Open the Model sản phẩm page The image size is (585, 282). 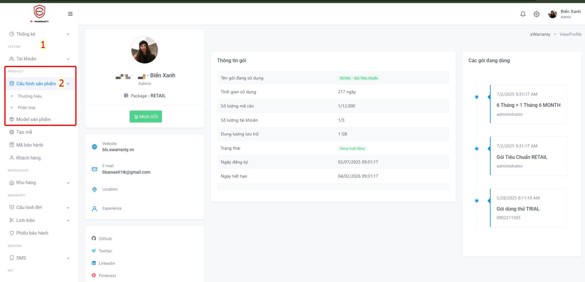[x=33, y=119]
